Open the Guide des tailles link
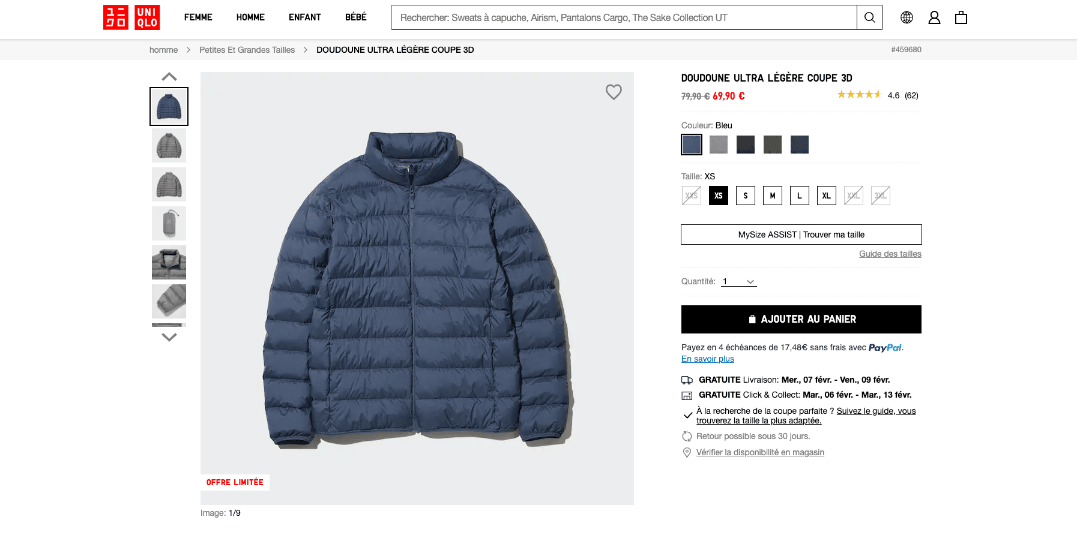The image size is (1077, 547). [890, 254]
